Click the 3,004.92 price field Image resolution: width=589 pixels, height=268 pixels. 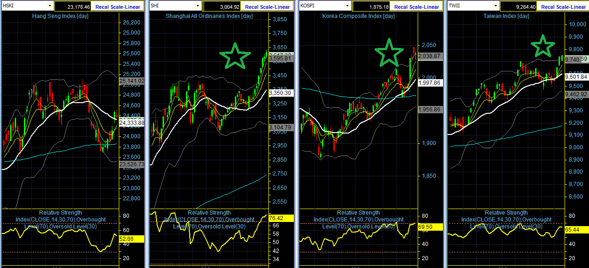tap(222, 6)
